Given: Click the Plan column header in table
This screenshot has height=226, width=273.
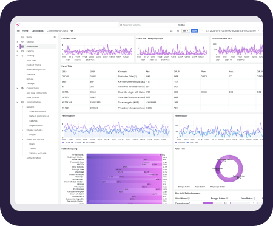Looking at the screenshot, I should pyautogui.click(x=203, y=72).
